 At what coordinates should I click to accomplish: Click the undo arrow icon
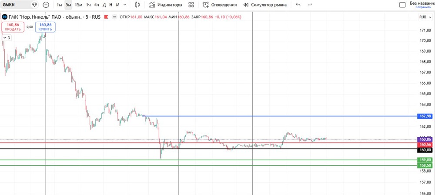click(298, 5)
